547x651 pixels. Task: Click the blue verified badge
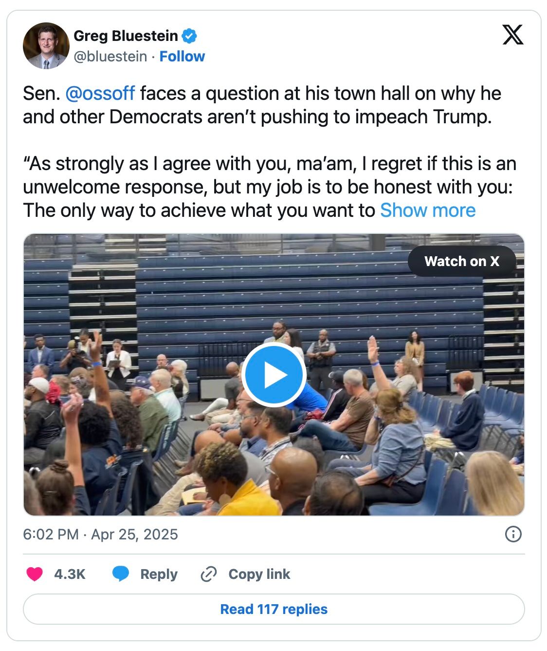[189, 36]
